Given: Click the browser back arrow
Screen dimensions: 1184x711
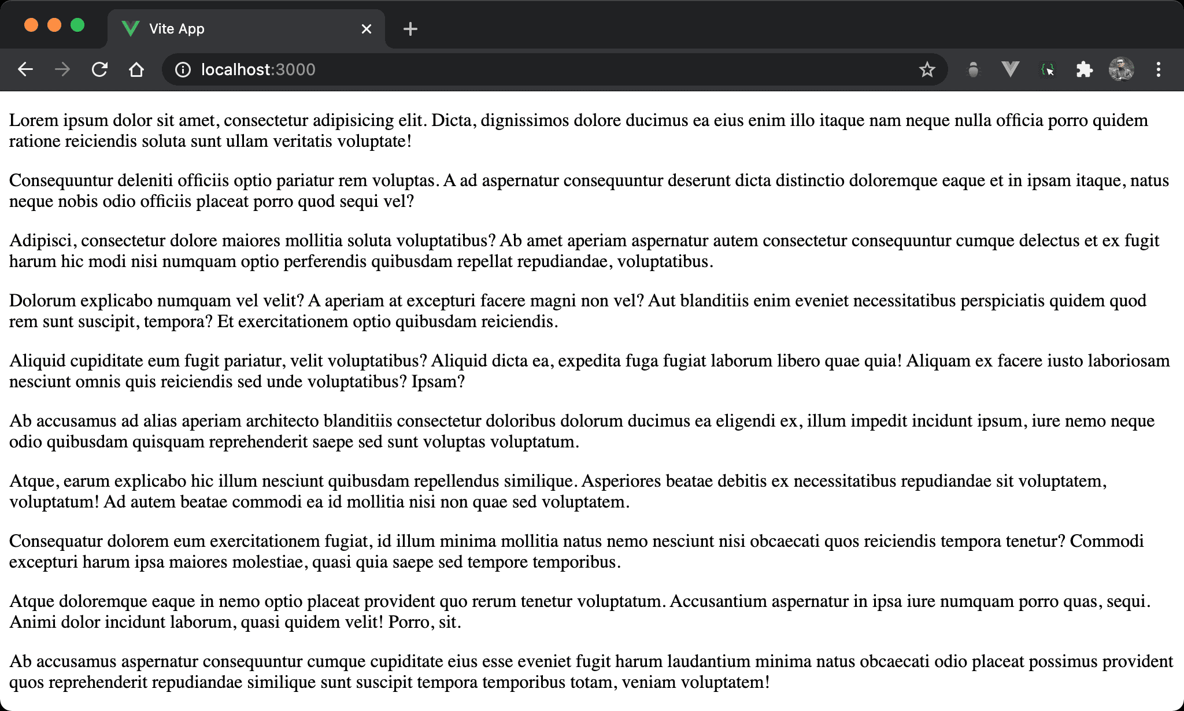Looking at the screenshot, I should [x=25, y=70].
